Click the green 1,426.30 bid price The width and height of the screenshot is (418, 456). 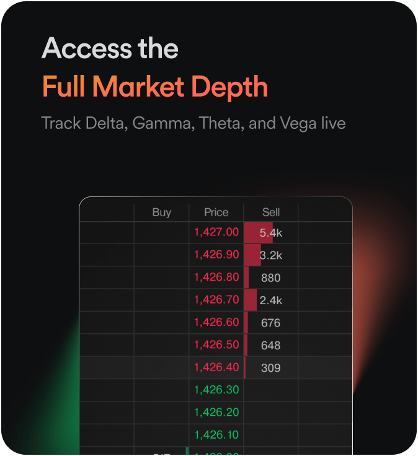(x=216, y=390)
